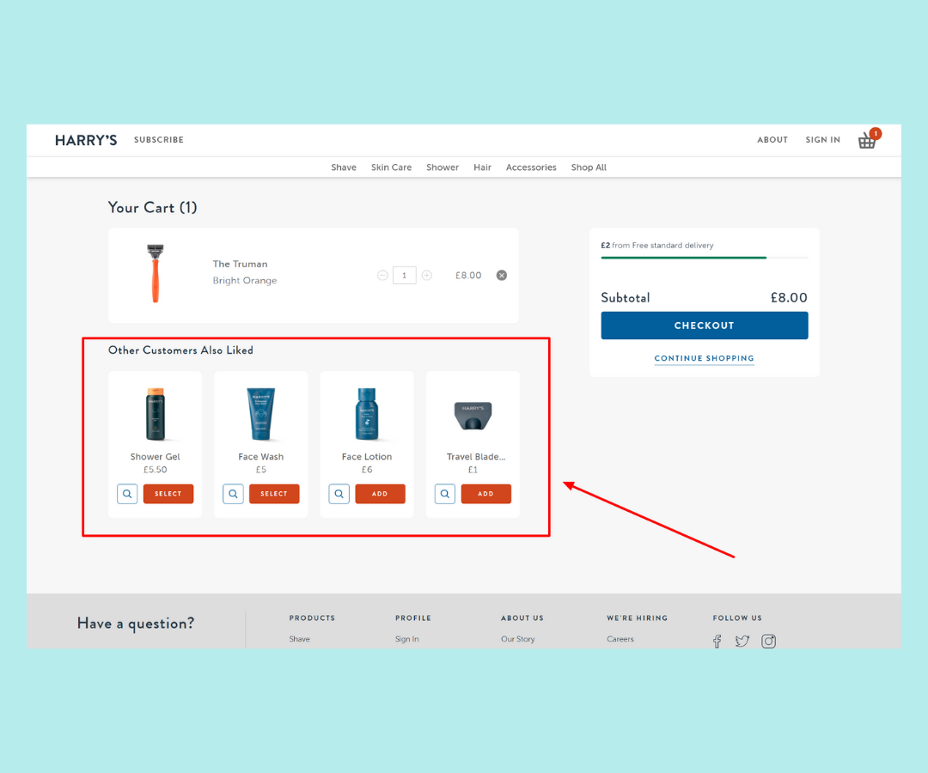Preview Face Lotion with magnifier icon
Image resolution: width=928 pixels, height=773 pixels.
click(x=339, y=494)
